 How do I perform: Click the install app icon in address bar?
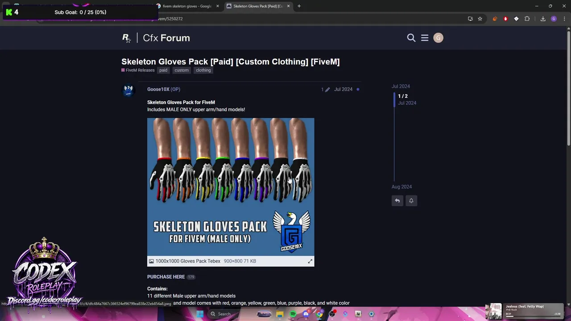click(470, 19)
